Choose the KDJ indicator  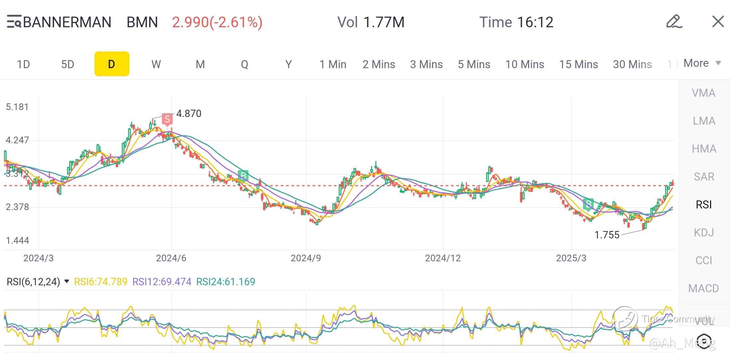703,232
